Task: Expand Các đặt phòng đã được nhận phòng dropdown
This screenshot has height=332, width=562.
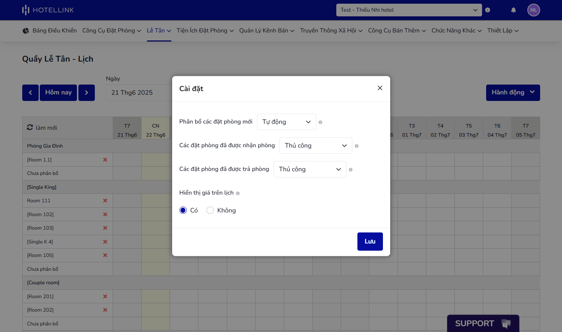Action: pyautogui.click(x=315, y=145)
